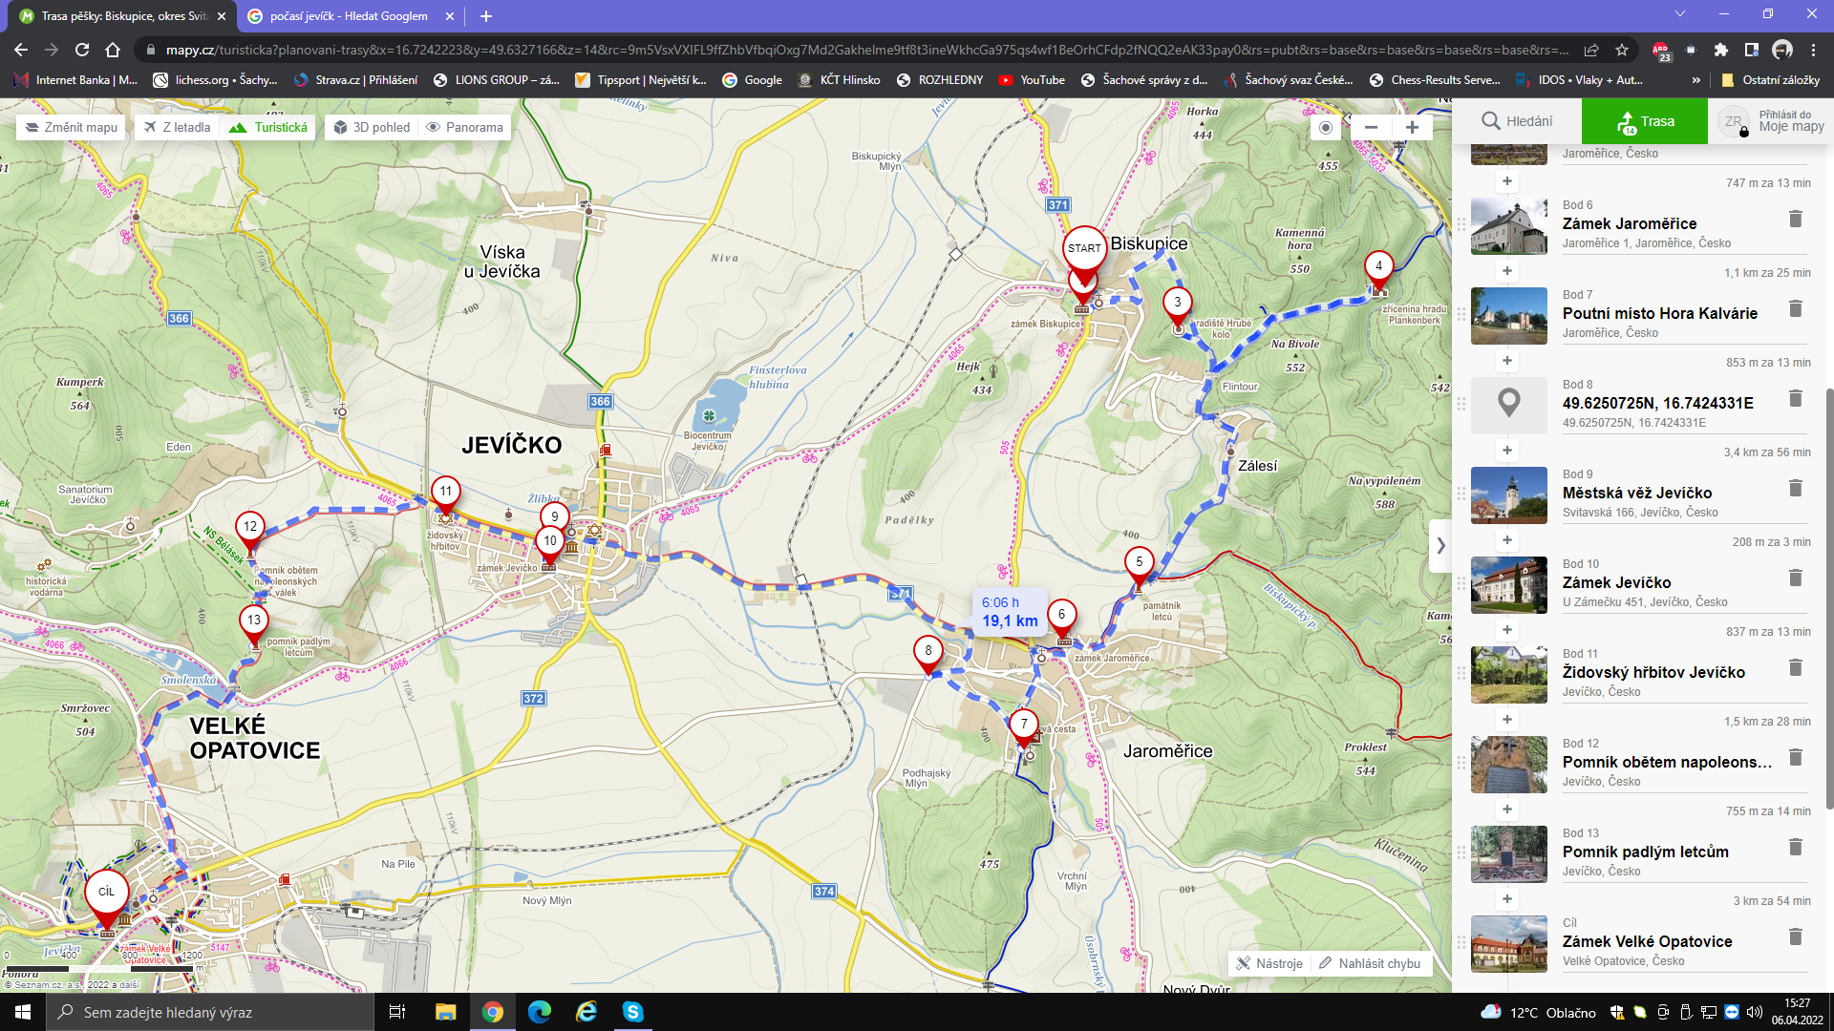Click Nahlásit chybu link
1834x1031 pixels.
[x=1370, y=963]
